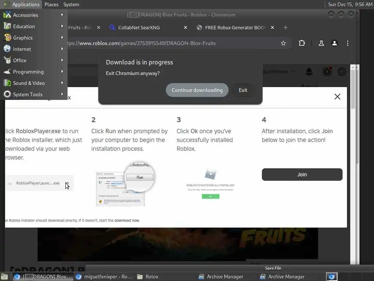374x281 pixels.
Task: Switch to DRAGON Blox taskbar window
Action: click(x=42, y=277)
